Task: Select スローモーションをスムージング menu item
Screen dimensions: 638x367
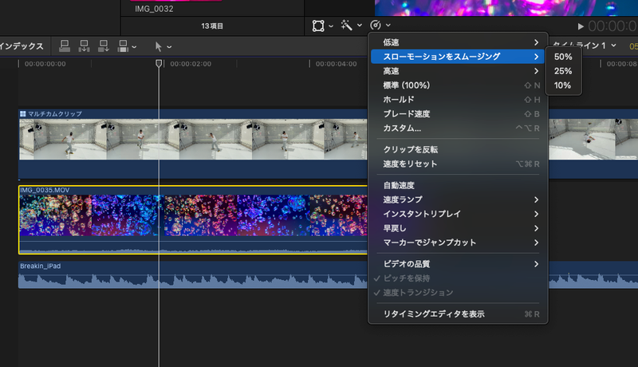Action: tap(458, 57)
